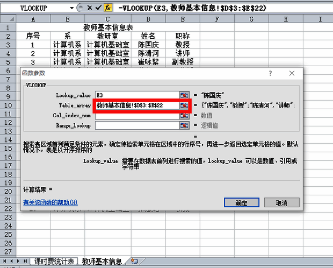Click the cancel X icon in formula bar
333x268 pixels.
pyautogui.click(x=89, y=9)
